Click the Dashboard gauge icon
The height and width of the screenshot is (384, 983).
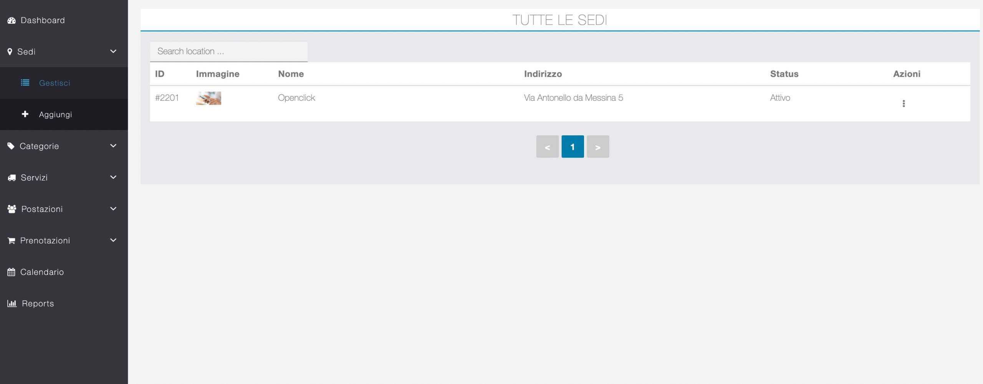(12, 21)
